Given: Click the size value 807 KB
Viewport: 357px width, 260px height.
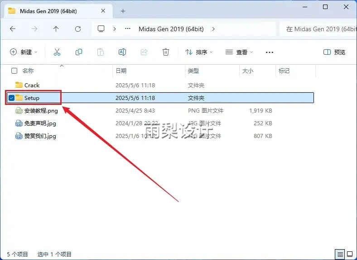Looking at the screenshot, I should 263,136.
